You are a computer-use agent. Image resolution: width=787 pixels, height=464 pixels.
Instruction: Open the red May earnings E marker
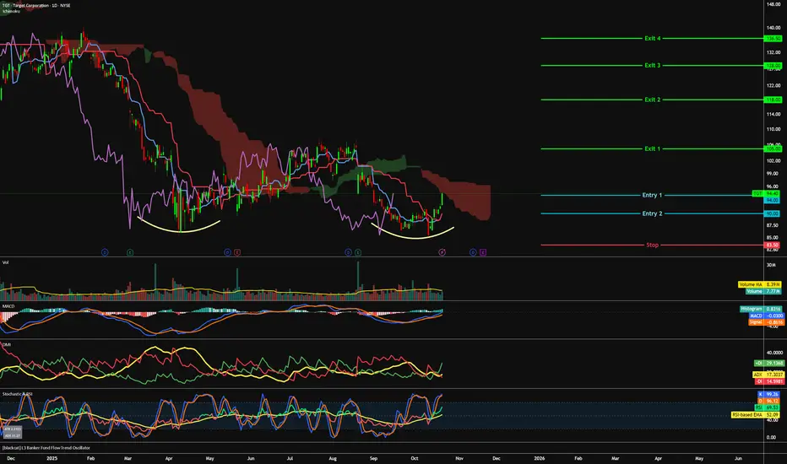pos(237,252)
